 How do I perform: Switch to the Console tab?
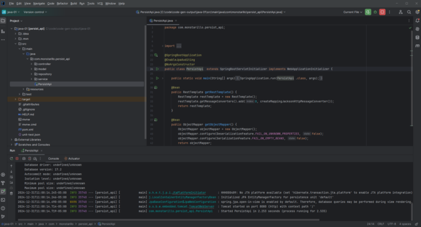click(x=53, y=159)
